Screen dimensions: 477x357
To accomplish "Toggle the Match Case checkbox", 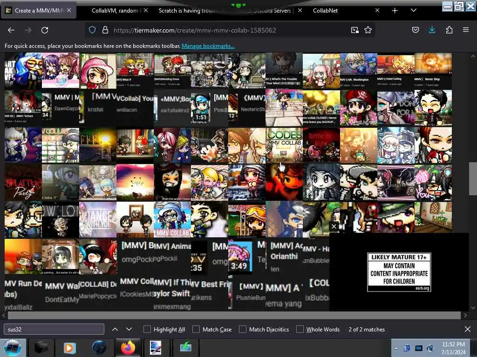I will click(196, 330).
